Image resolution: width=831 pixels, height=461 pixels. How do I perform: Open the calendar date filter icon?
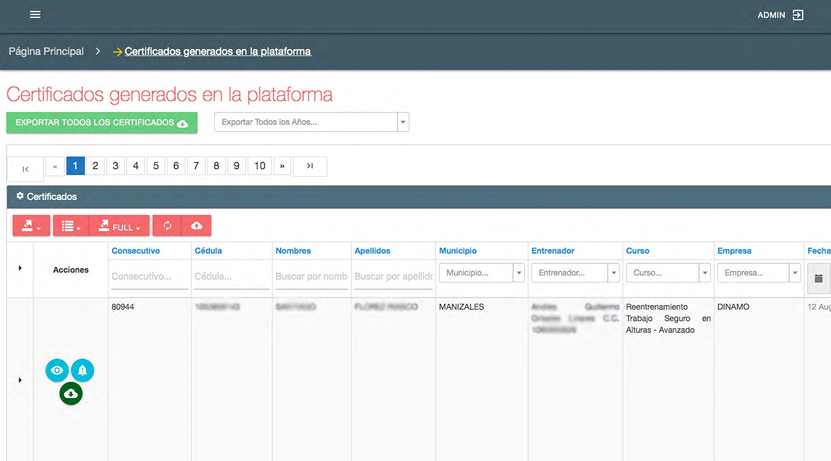pos(818,278)
